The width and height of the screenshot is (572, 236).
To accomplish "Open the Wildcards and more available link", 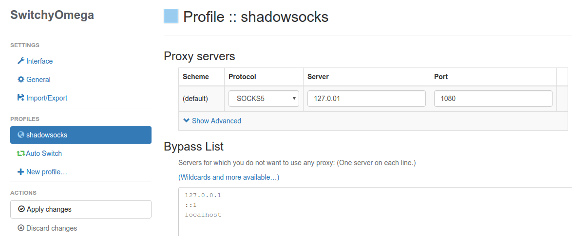I will [x=229, y=177].
